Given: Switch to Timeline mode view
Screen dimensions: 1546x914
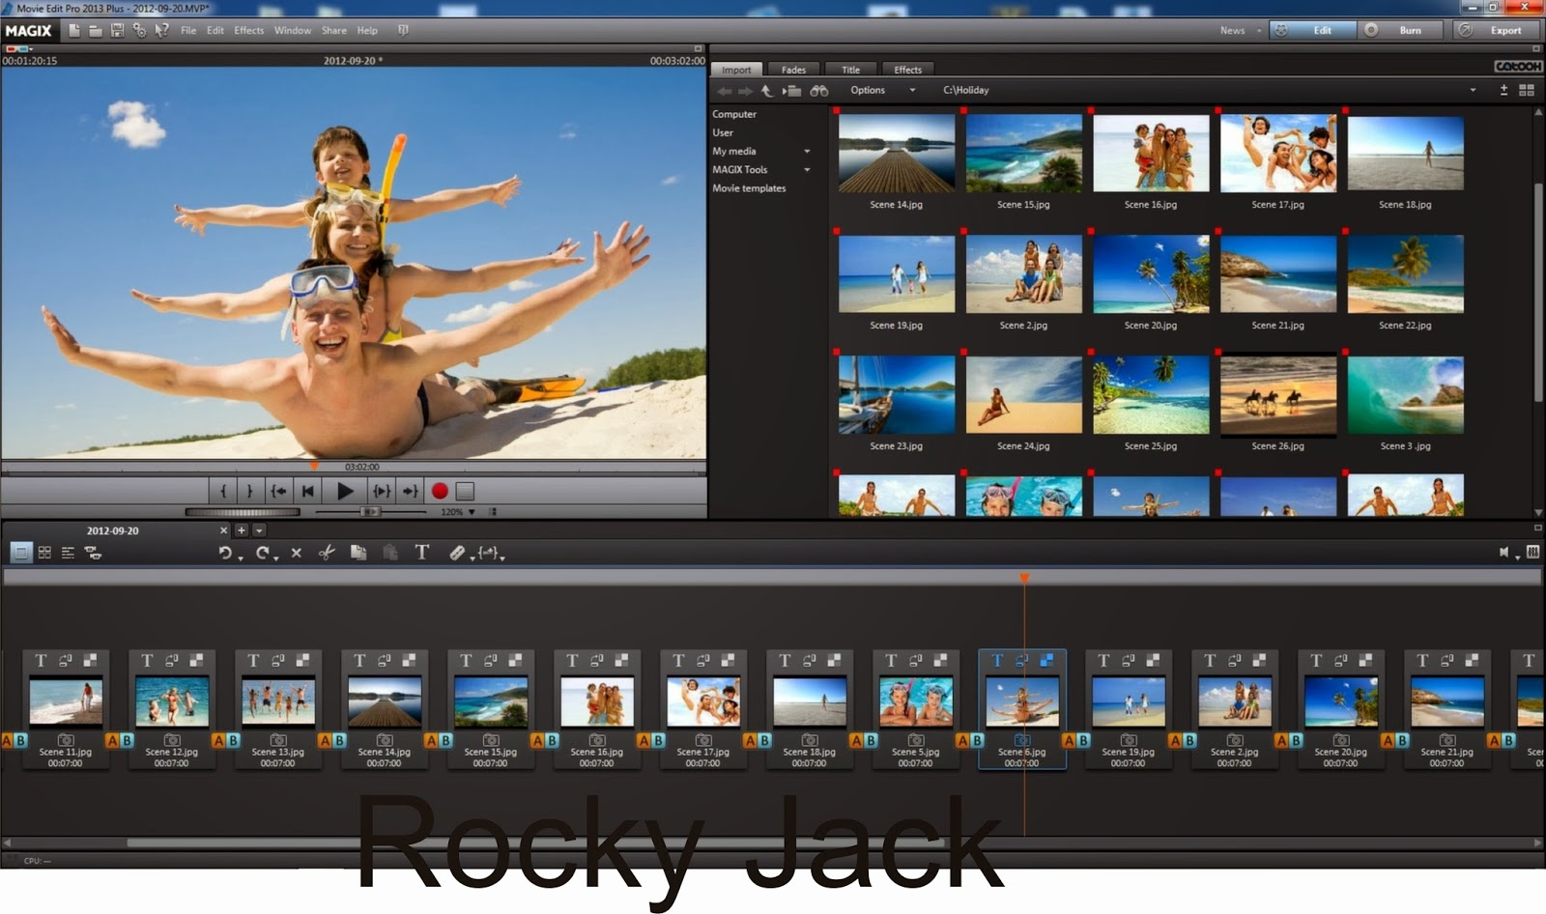Looking at the screenshot, I should (x=68, y=553).
